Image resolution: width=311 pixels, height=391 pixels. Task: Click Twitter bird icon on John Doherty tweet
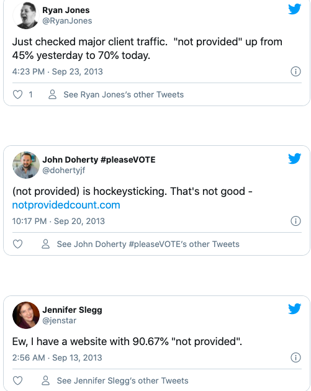tap(294, 159)
